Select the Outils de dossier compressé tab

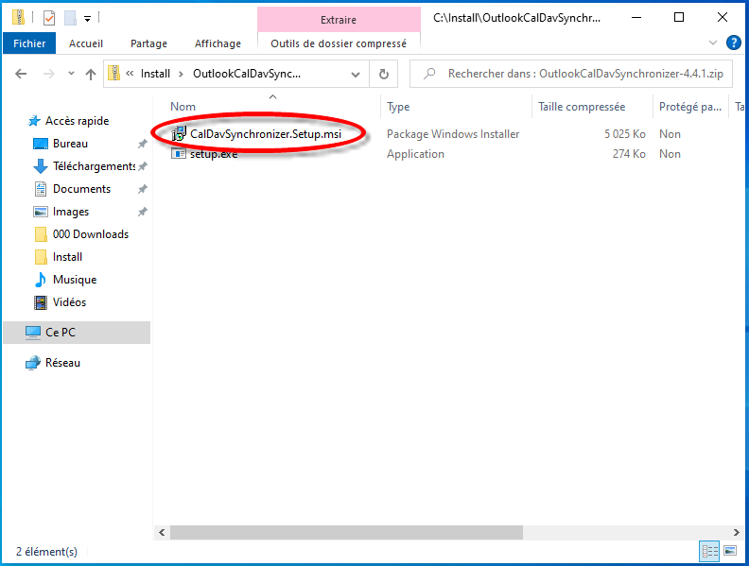[x=339, y=43]
